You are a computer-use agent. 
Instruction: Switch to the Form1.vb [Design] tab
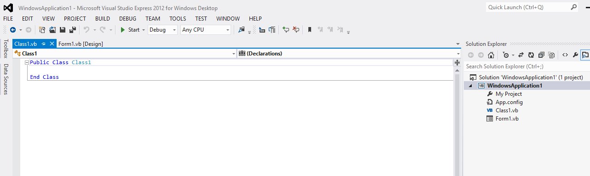tap(81, 44)
